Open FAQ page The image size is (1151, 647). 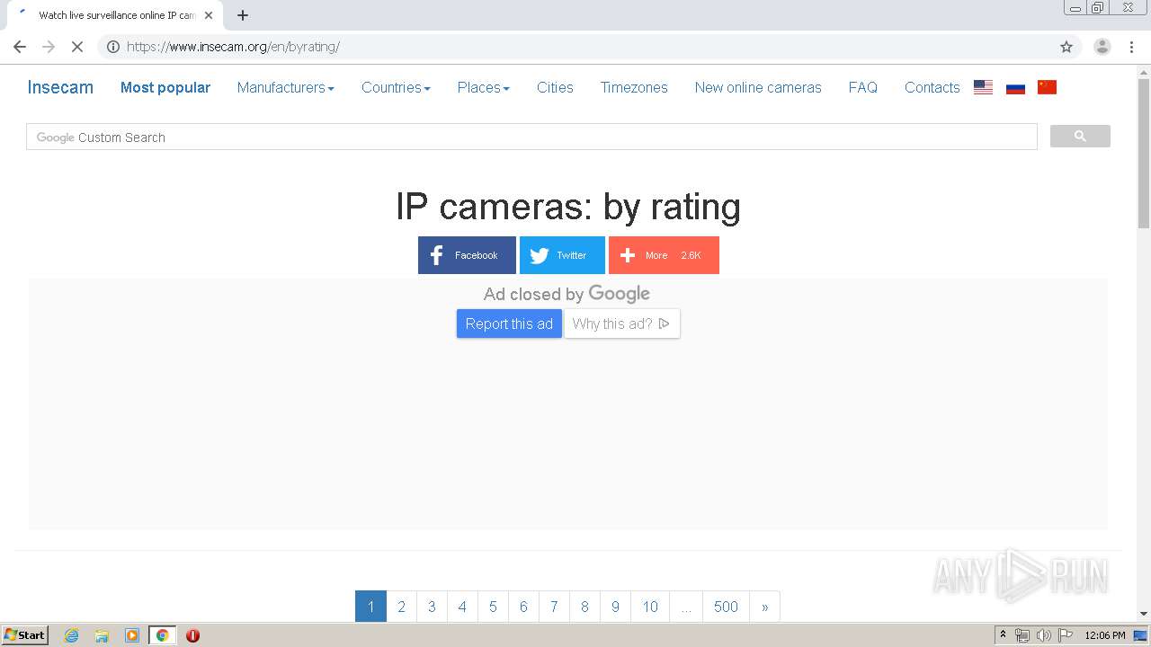point(862,87)
